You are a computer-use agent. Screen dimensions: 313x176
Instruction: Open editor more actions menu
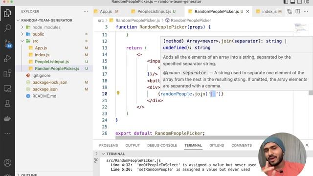click(x=306, y=11)
